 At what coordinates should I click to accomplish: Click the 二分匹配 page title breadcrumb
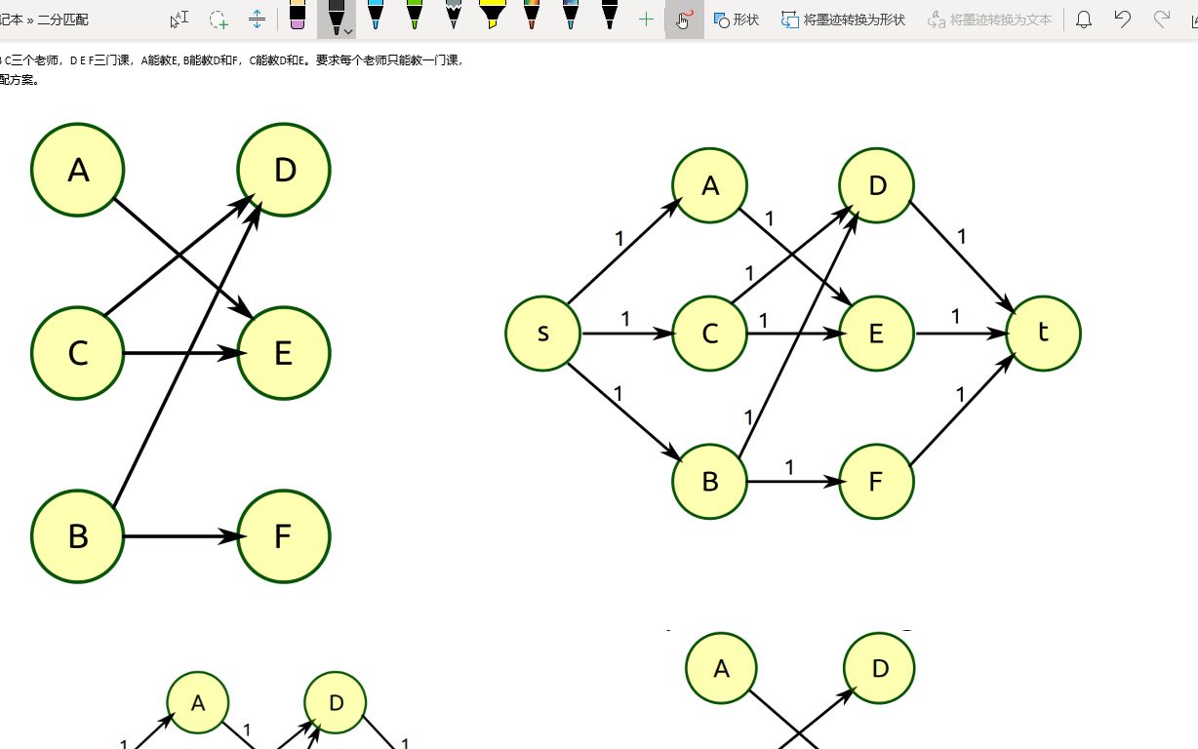click(x=62, y=20)
